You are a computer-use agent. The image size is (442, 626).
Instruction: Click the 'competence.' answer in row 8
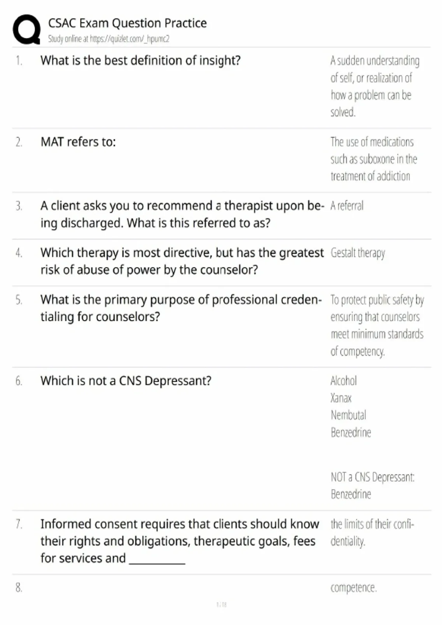(354, 588)
